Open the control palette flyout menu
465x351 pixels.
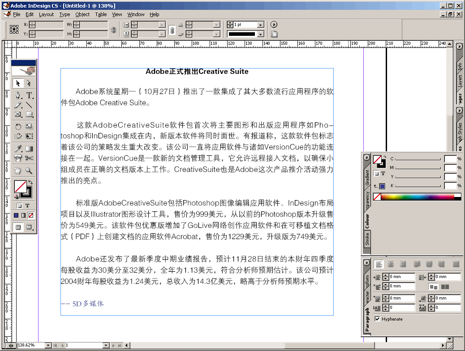click(x=274, y=25)
